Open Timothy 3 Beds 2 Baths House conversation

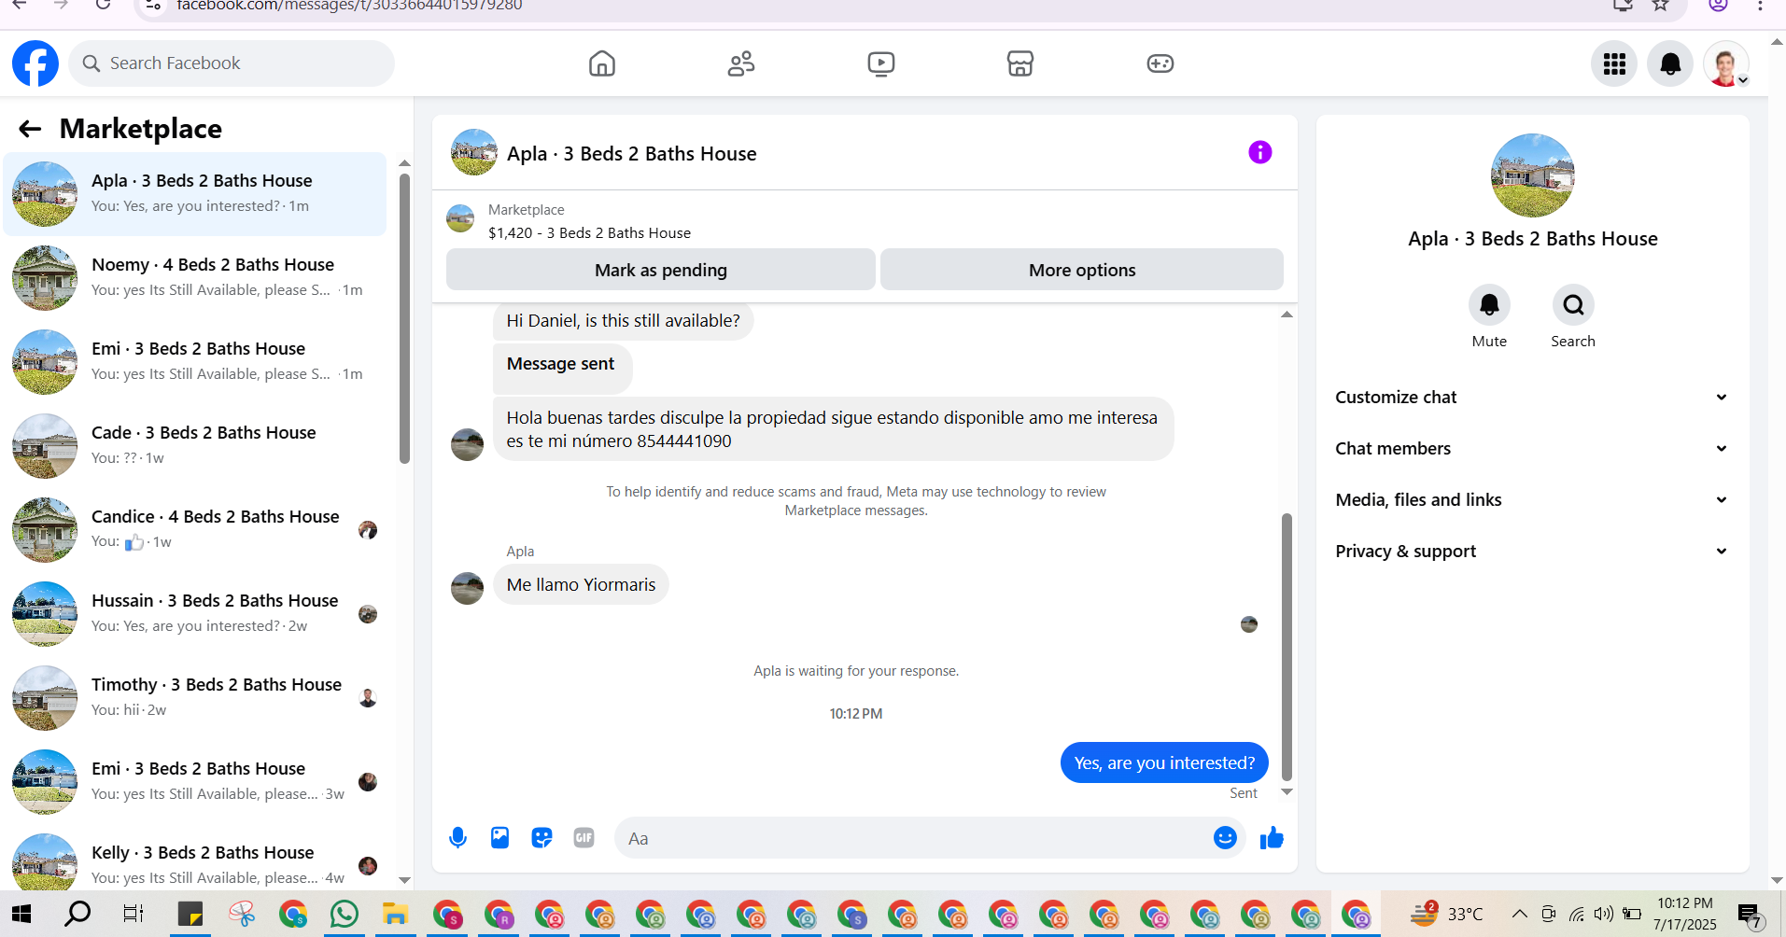(x=195, y=698)
